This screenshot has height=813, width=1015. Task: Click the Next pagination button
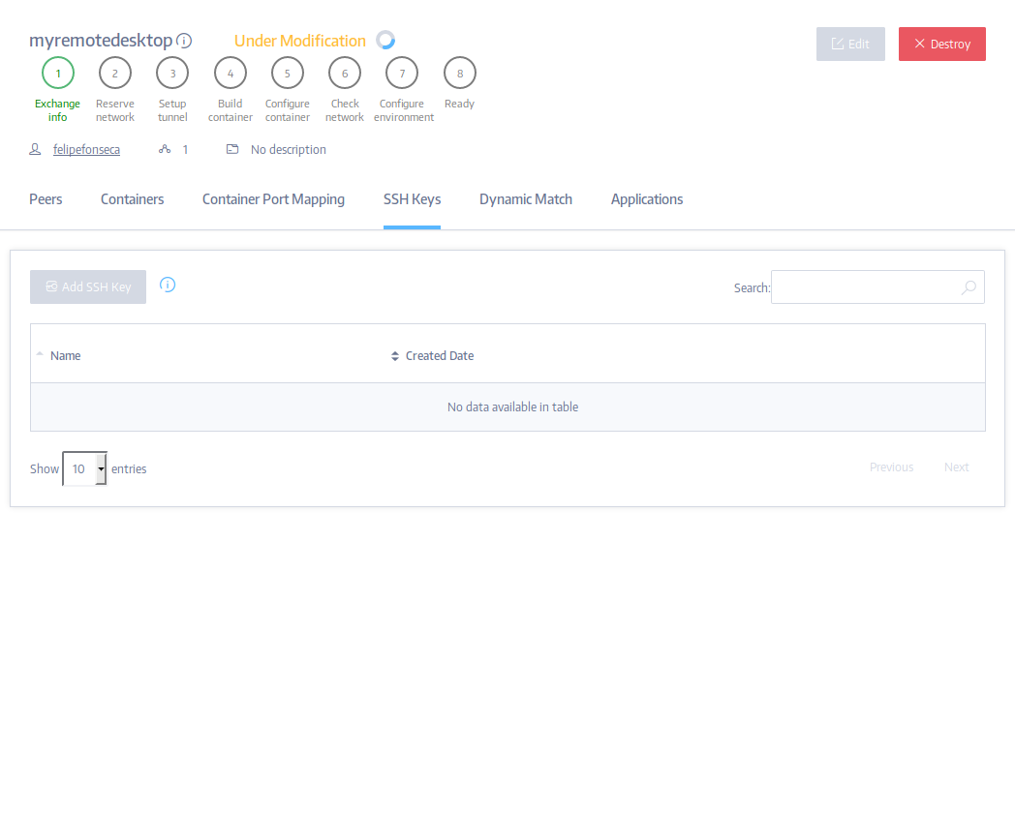click(x=956, y=467)
